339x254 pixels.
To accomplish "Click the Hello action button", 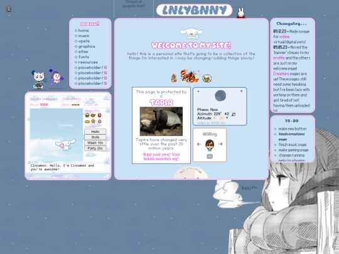I will coord(95,132).
